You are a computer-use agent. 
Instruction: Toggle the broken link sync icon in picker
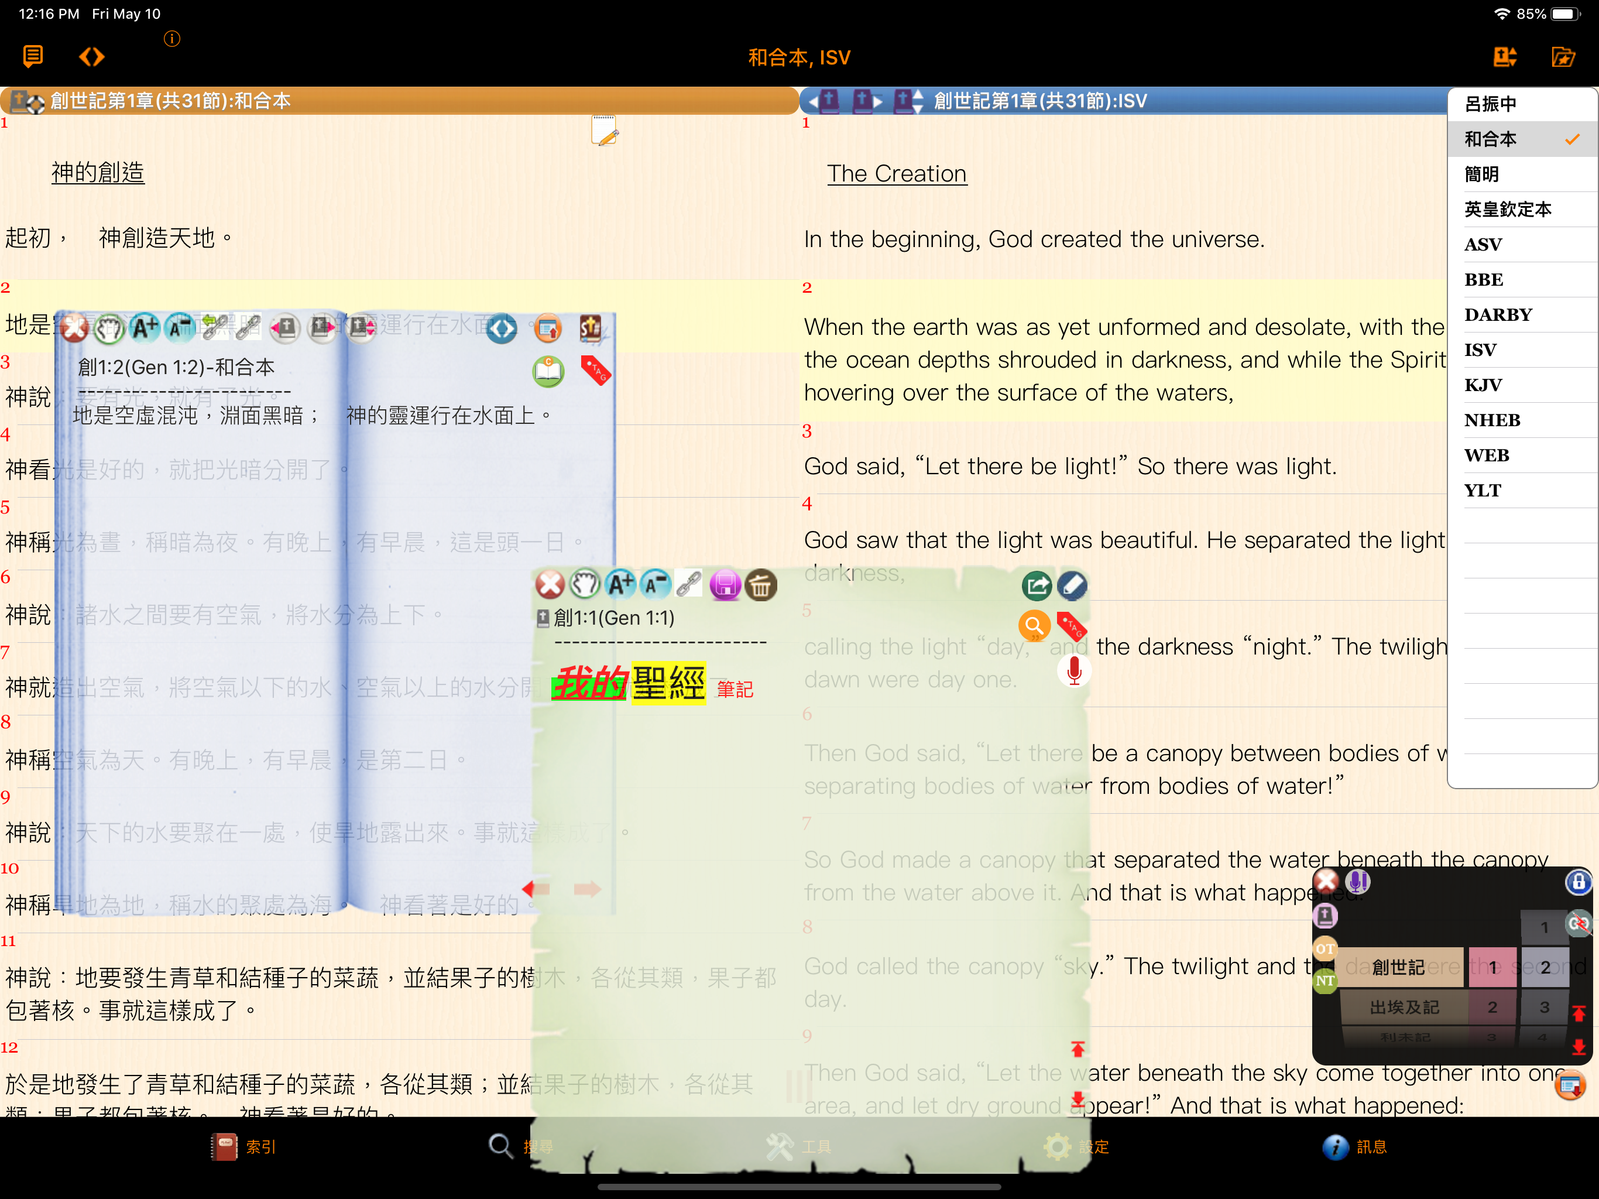1579,923
